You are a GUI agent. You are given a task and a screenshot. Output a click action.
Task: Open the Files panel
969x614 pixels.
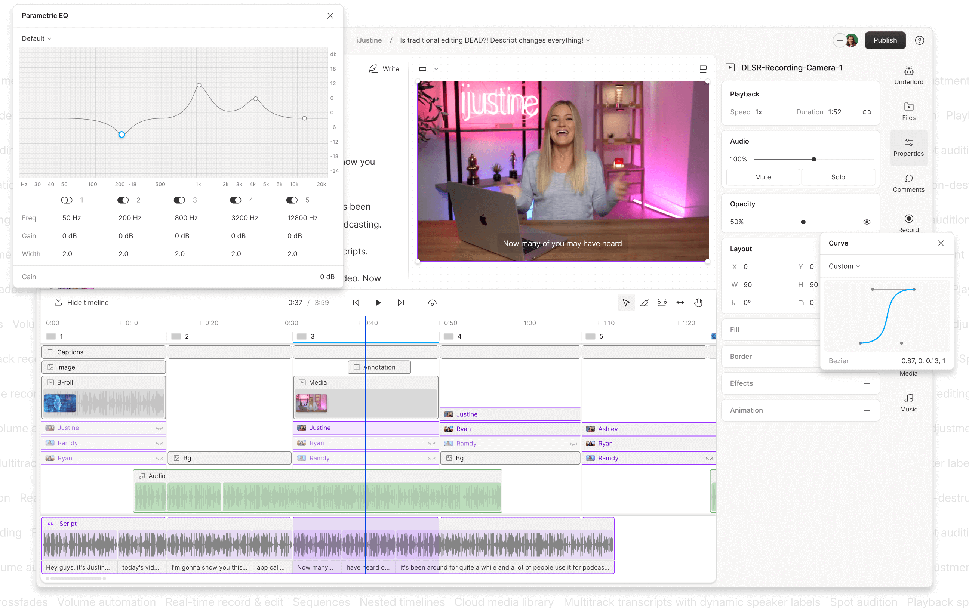point(909,111)
